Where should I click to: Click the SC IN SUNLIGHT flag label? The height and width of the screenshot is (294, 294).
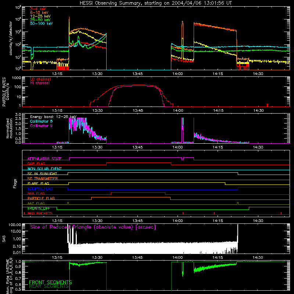coord(42,173)
